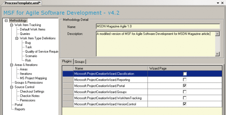
Task: Open Groups & Permissions in the tree
Action: tap(29, 82)
